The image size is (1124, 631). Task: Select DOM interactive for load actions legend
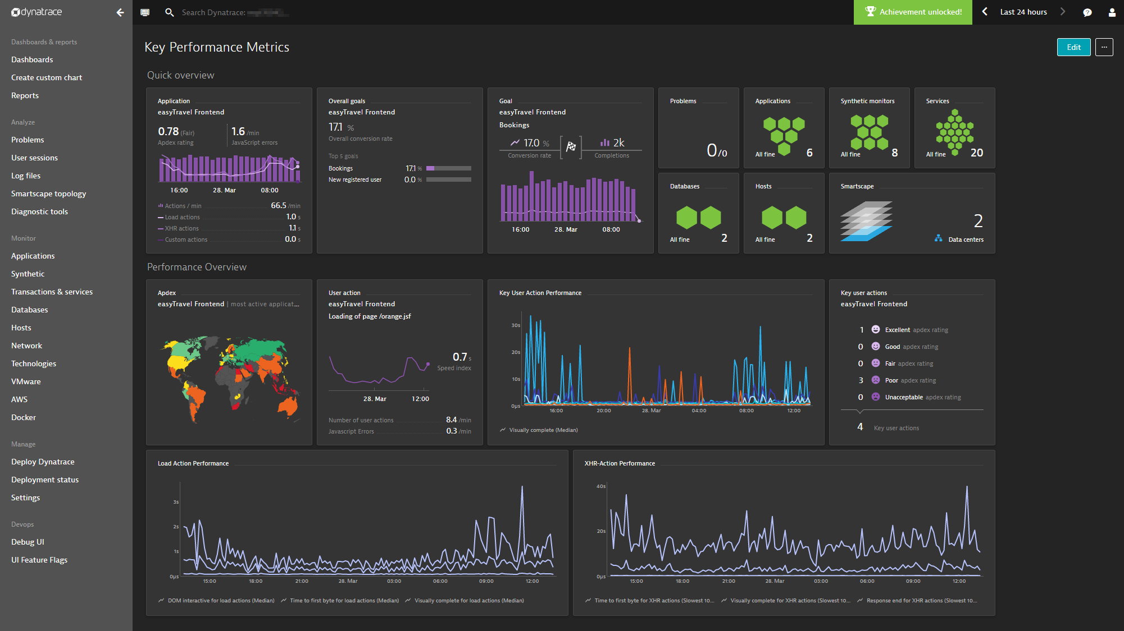(x=216, y=601)
